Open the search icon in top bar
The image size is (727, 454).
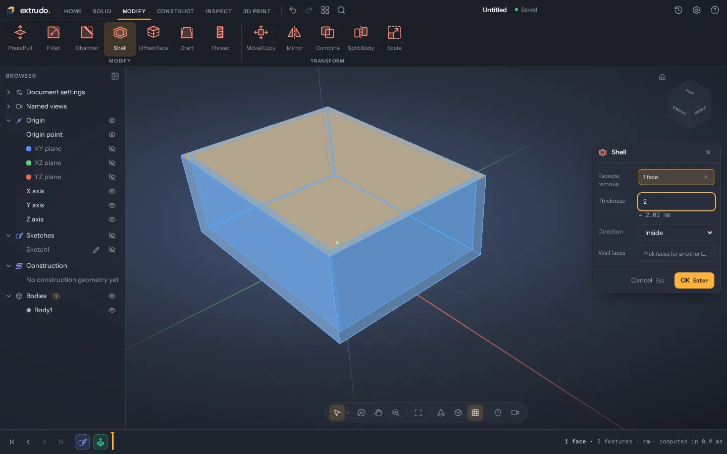tap(341, 10)
